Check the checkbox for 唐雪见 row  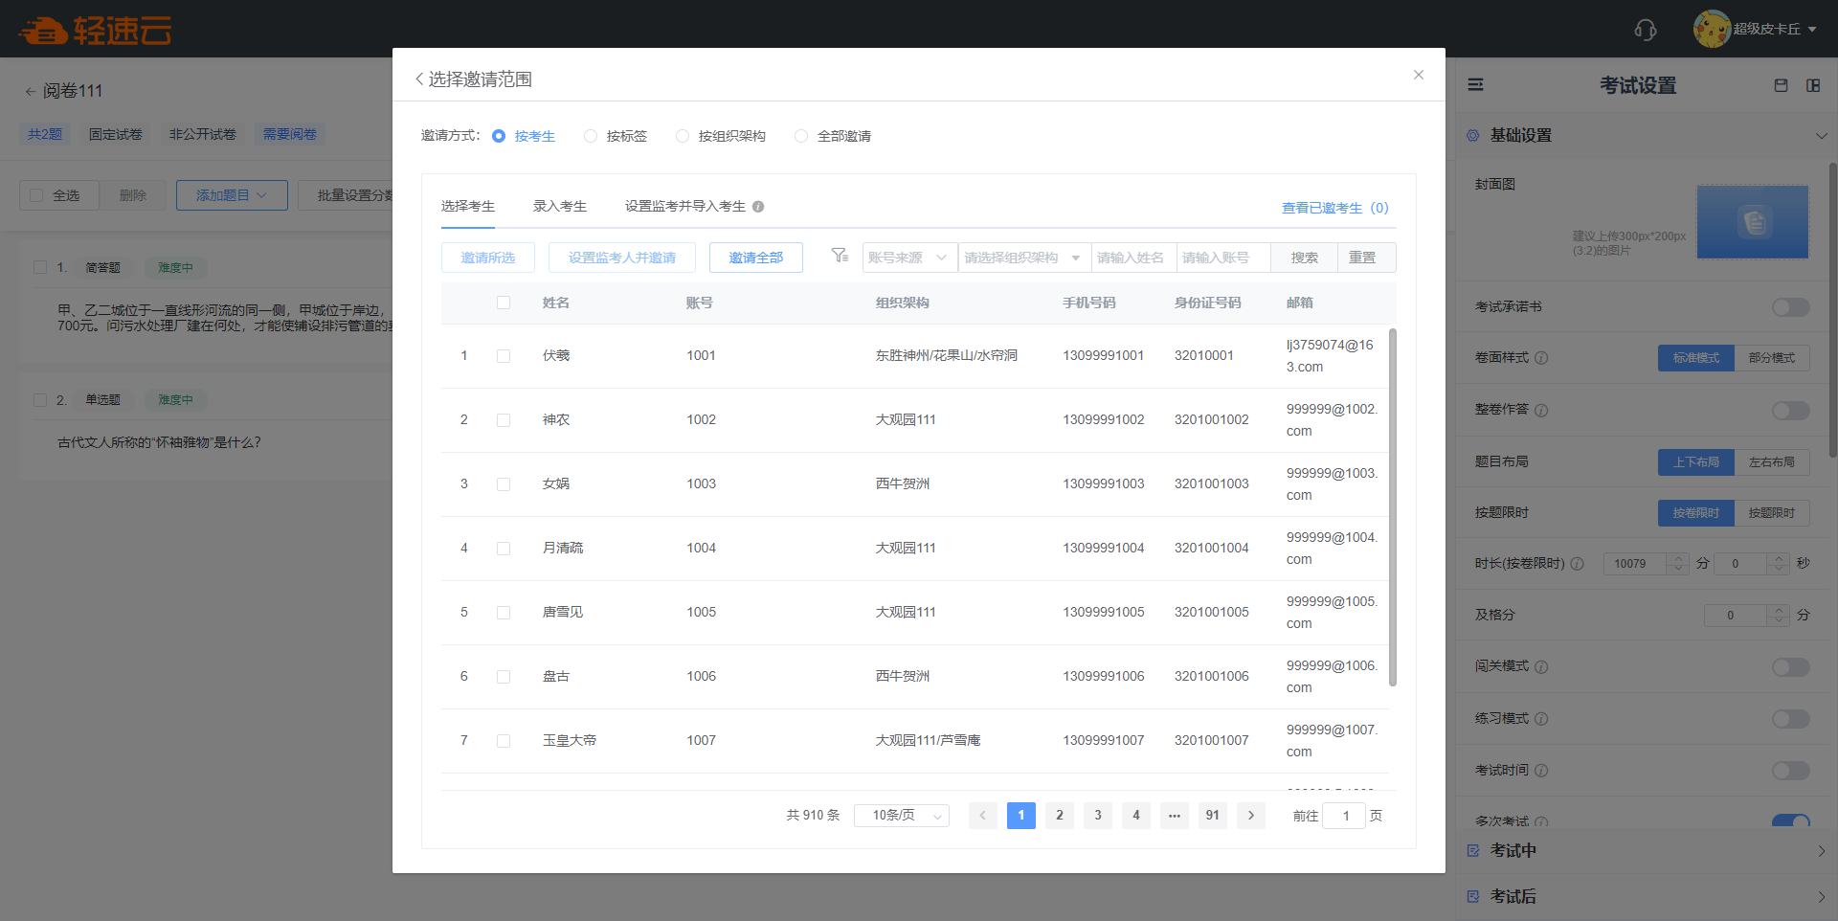[504, 613]
